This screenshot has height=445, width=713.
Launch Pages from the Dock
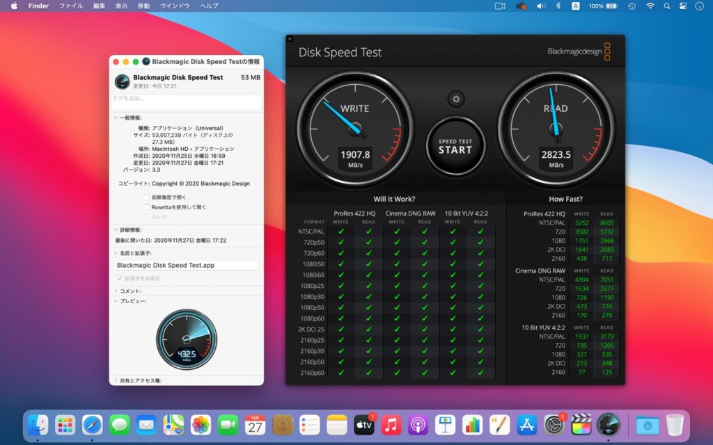[x=499, y=425]
